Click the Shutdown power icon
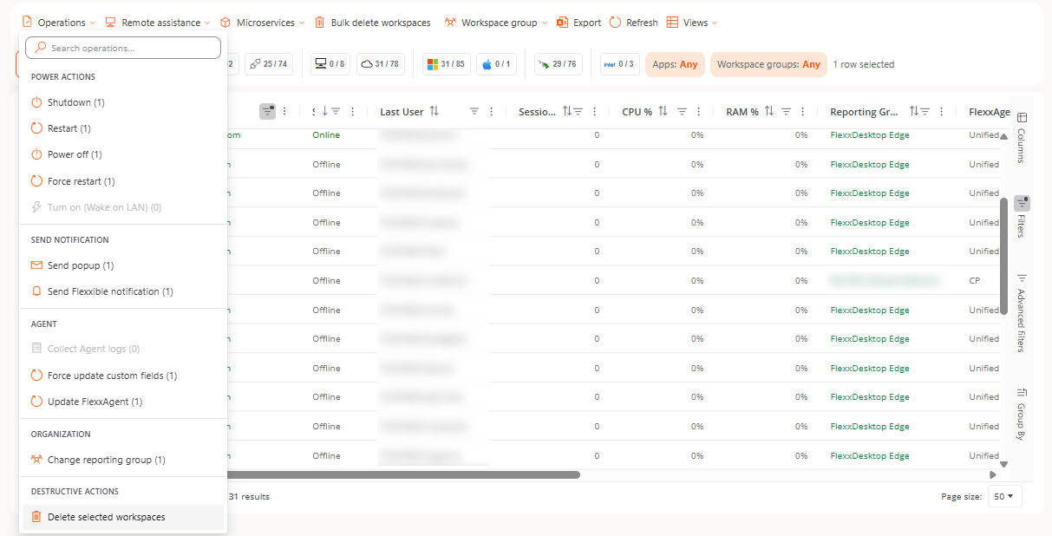Screen dimensions: 1052x536 point(36,102)
